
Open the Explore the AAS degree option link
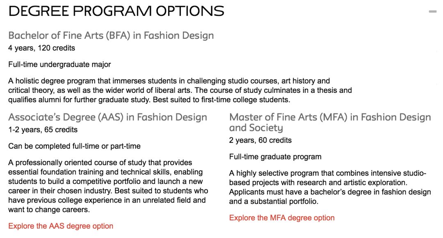pos(61,226)
